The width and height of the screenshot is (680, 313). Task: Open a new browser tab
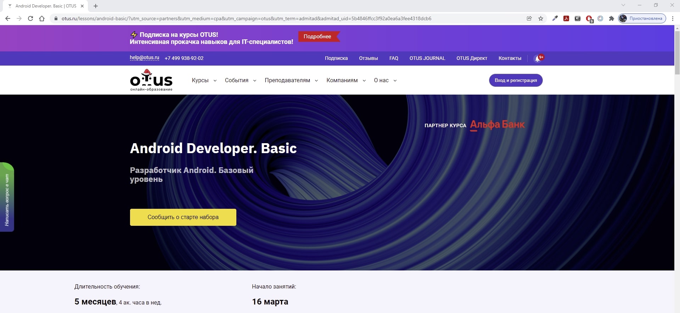pyautogui.click(x=96, y=6)
